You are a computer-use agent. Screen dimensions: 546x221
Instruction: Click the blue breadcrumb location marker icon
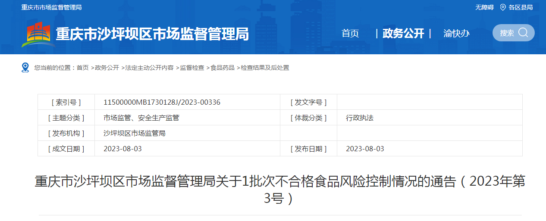(25, 68)
